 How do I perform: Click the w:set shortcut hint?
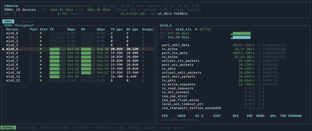tap(179, 128)
